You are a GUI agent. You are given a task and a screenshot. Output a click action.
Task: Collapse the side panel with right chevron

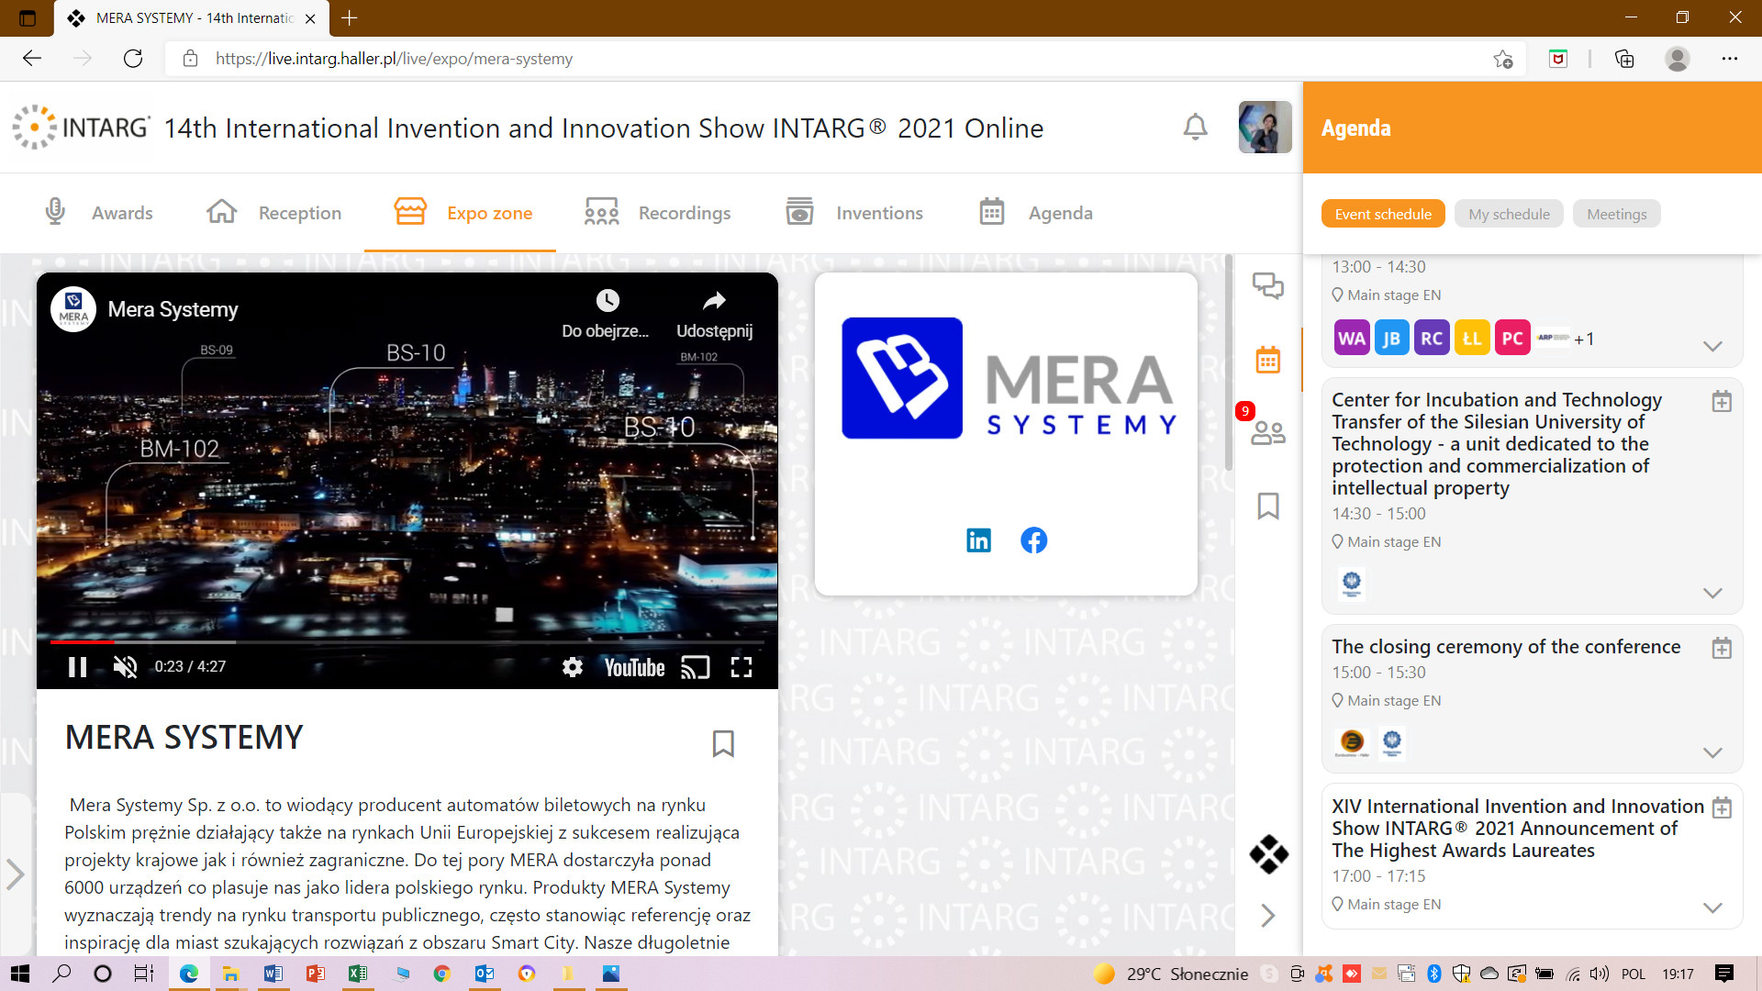tap(1268, 915)
